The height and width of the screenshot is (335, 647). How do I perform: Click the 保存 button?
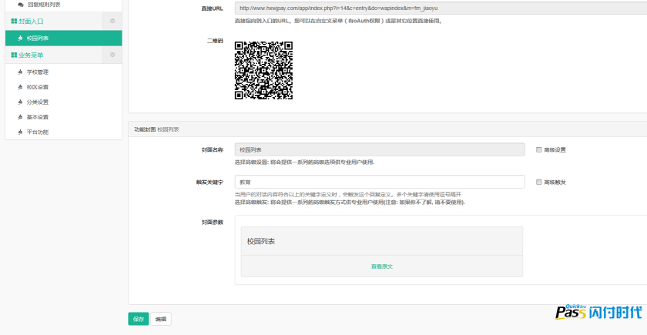(138, 319)
